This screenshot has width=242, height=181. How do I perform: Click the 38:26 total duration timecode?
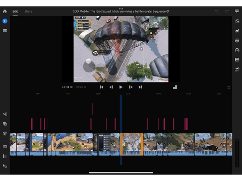[x=81, y=87]
